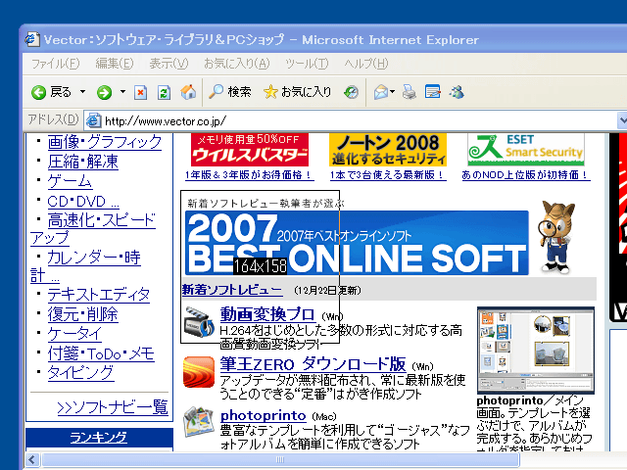Click 動画変換プロ camera icon

point(199,322)
